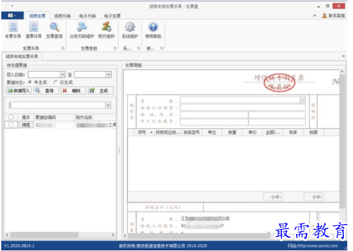This screenshot has height=251, width=353.
Task: Click the 税率 column header
Action: (x=293, y=133)
